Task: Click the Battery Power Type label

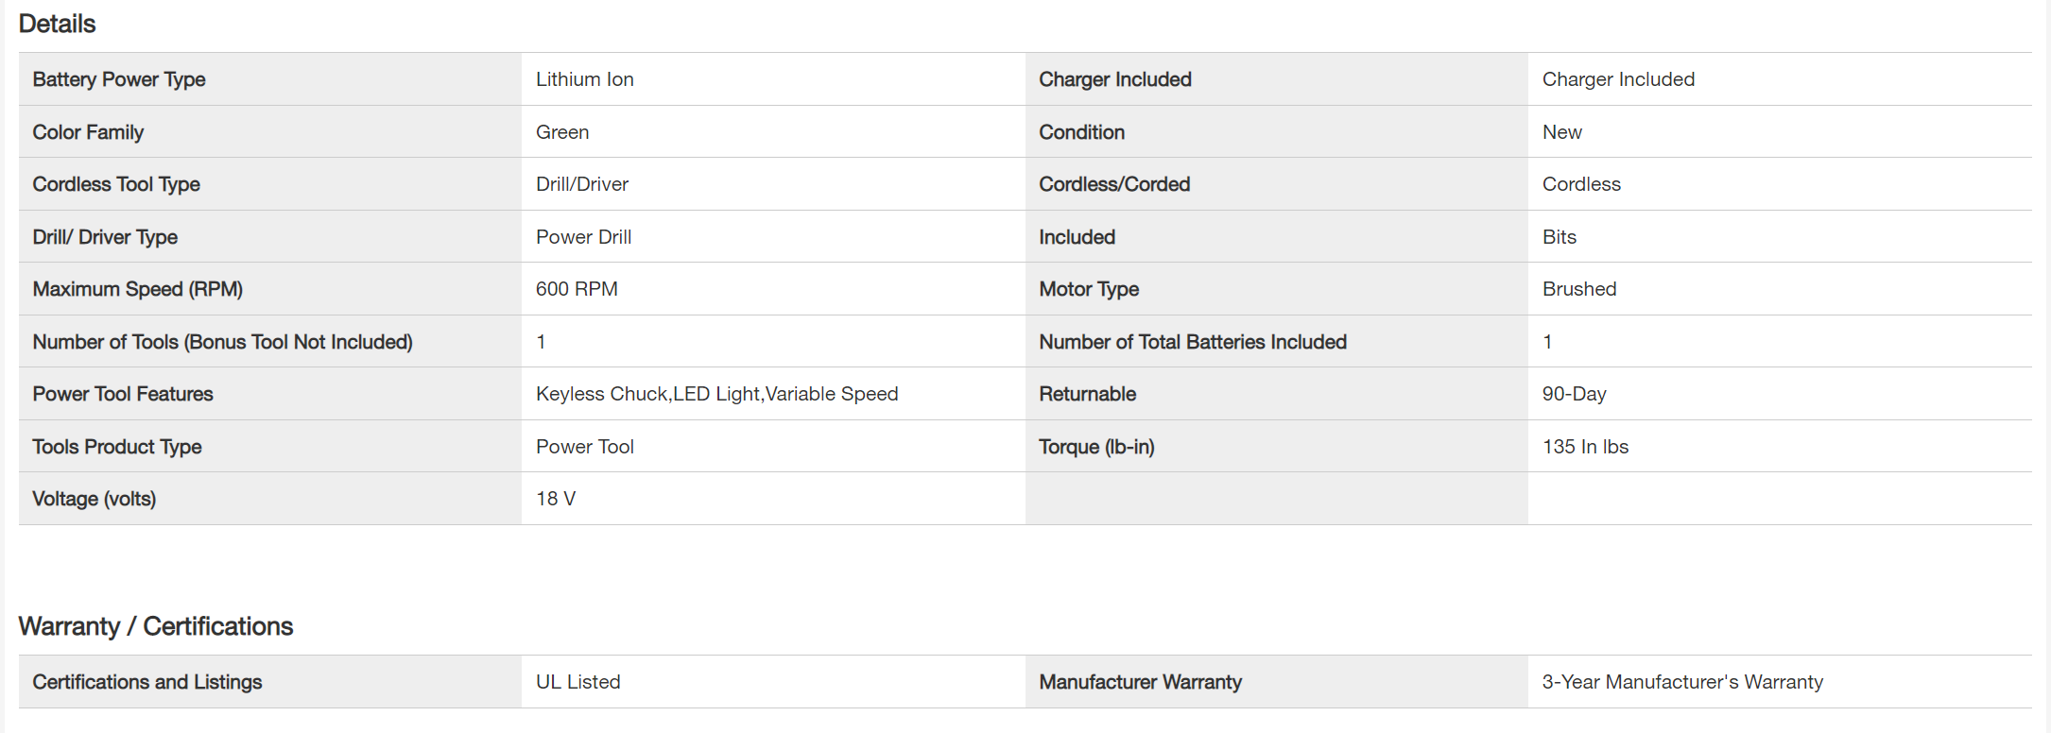Action: pos(119,79)
